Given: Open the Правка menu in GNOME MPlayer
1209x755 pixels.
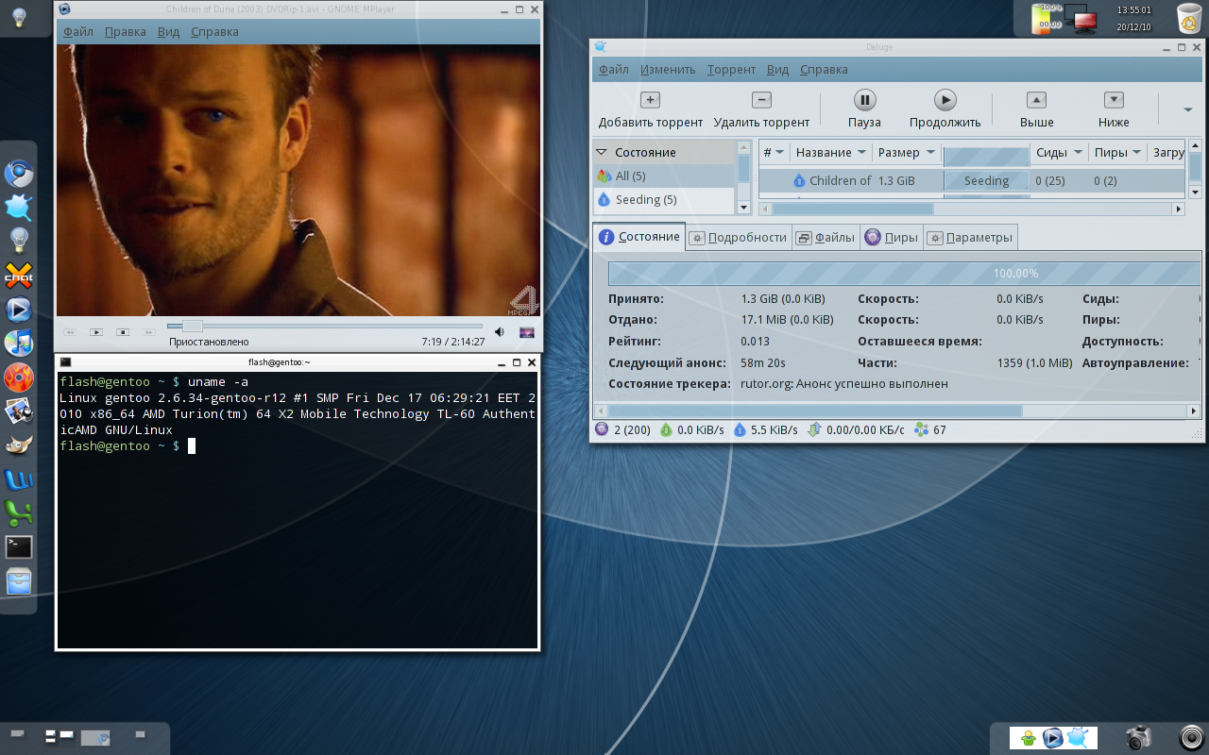Looking at the screenshot, I should point(126,31).
